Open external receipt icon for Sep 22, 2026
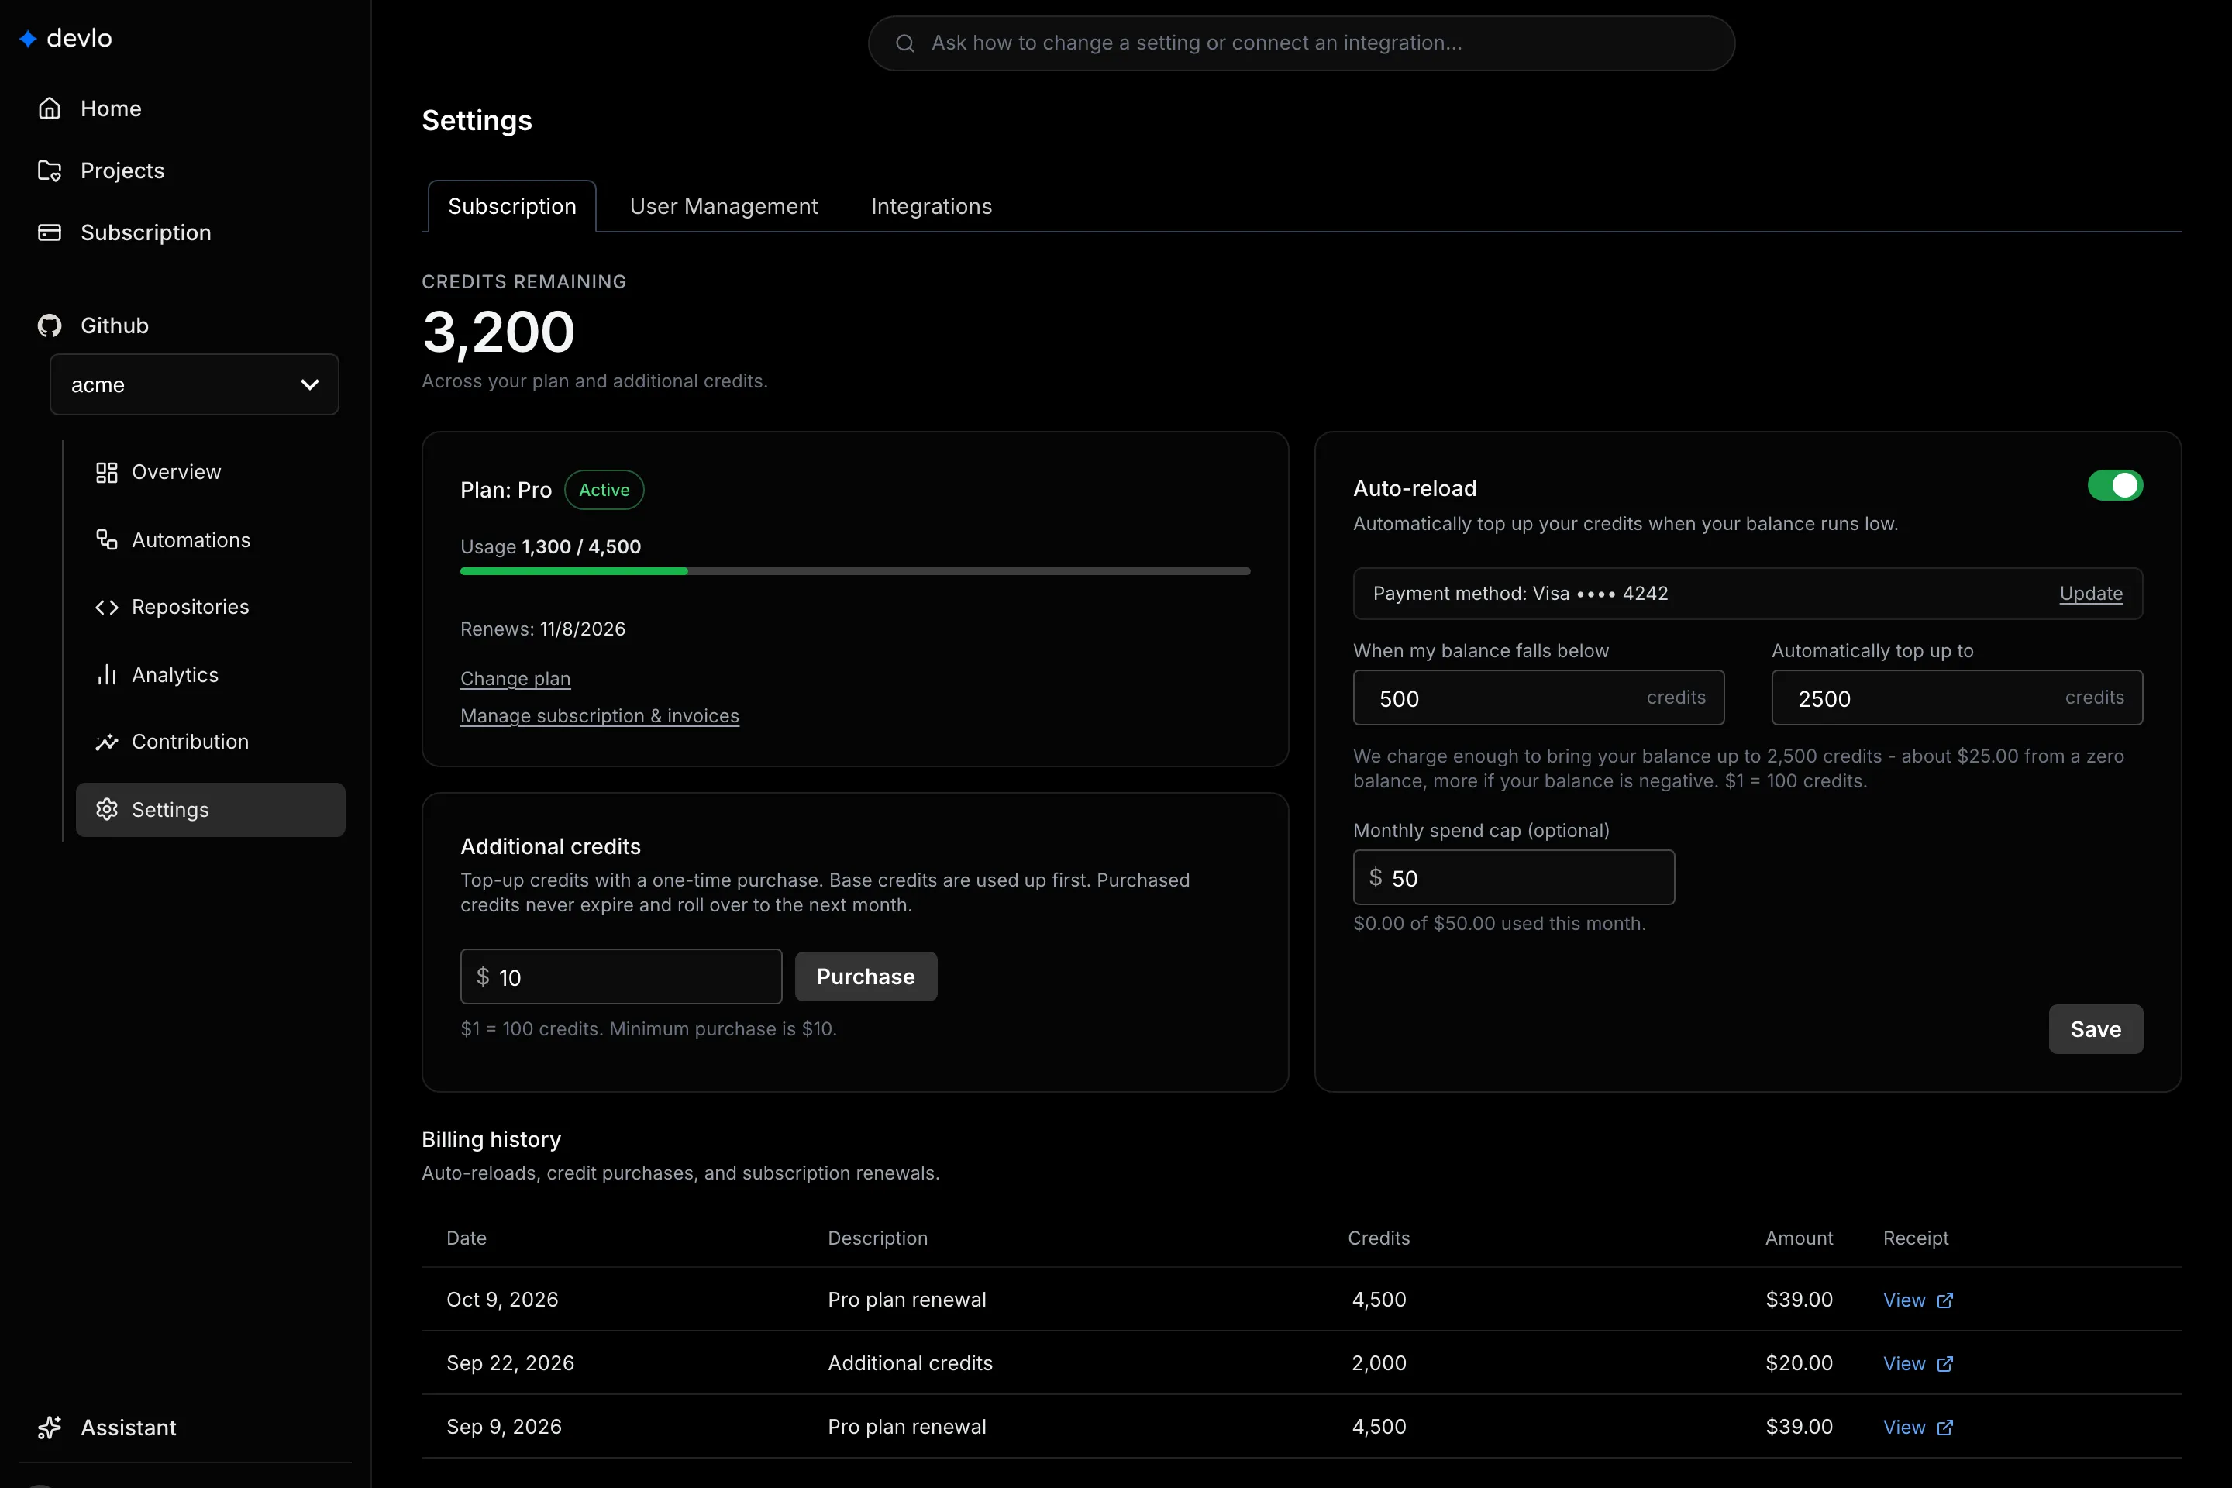The height and width of the screenshot is (1488, 2232). 1944,1364
